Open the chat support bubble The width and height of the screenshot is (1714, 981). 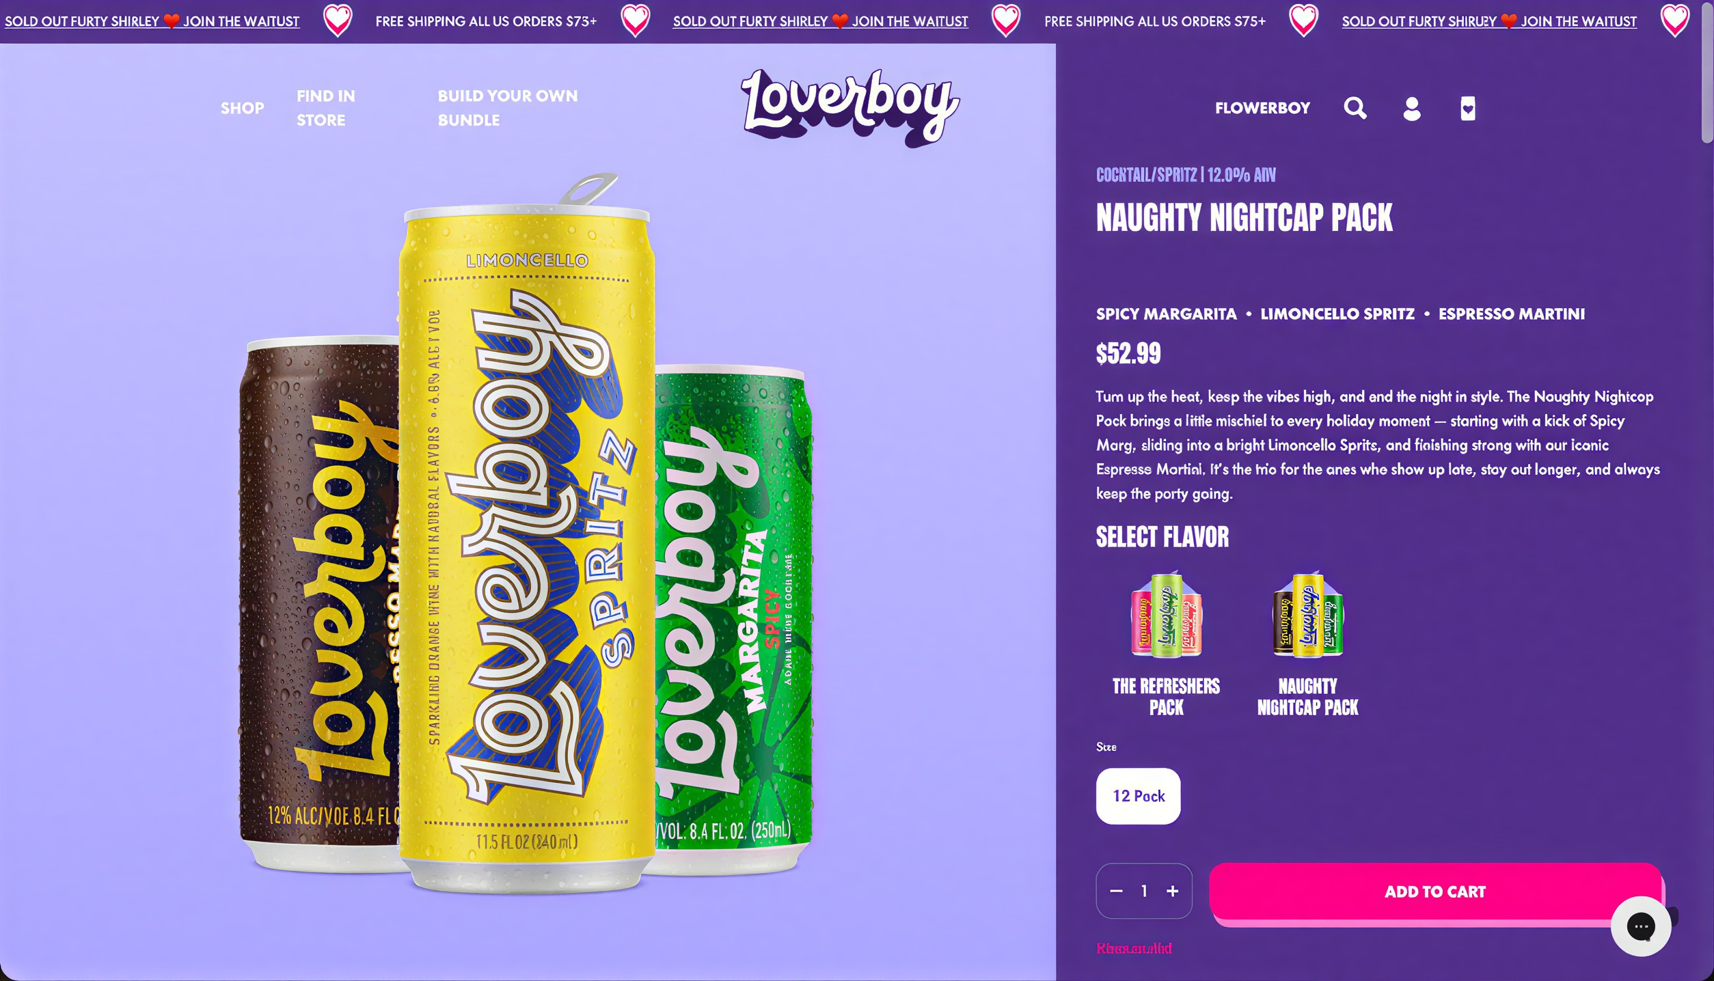pyautogui.click(x=1641, y=926)
